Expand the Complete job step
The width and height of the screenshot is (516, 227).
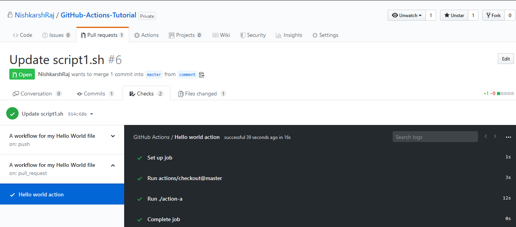pos(320,219)
